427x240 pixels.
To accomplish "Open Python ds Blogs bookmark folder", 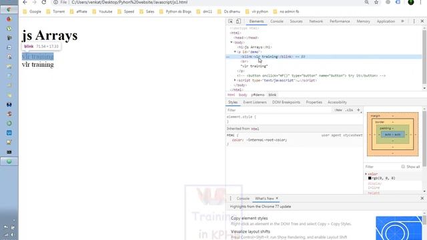I will coord(175,12).
